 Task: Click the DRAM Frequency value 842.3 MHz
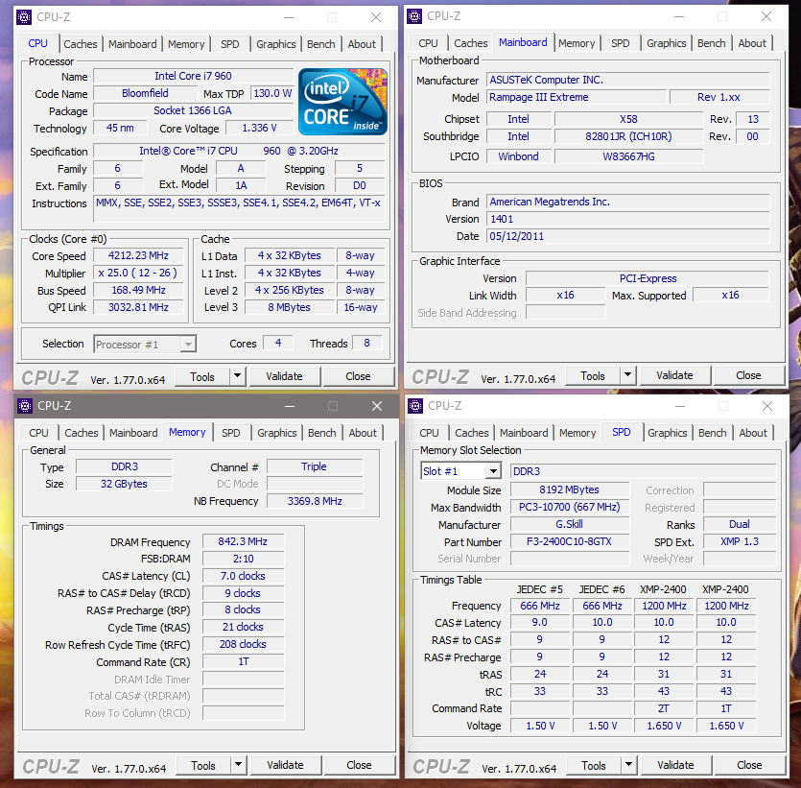pos(243,541)
